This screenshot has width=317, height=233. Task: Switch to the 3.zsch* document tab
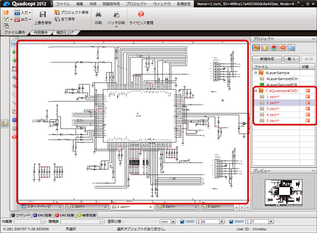(169, 207)
